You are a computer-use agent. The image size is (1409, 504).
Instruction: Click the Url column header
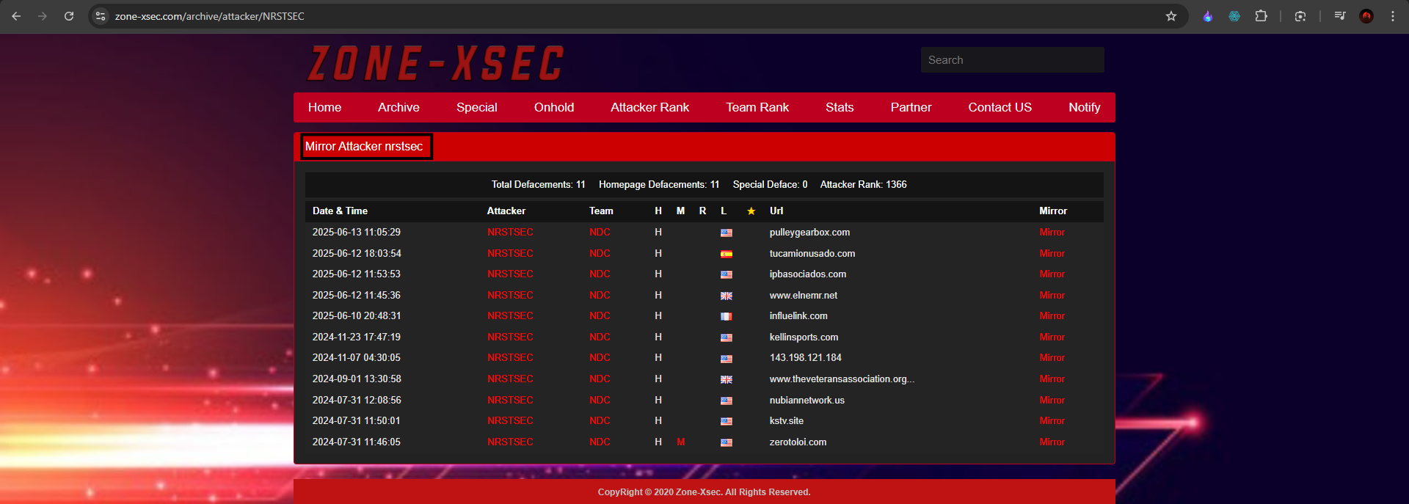click(x=776, y=211)
